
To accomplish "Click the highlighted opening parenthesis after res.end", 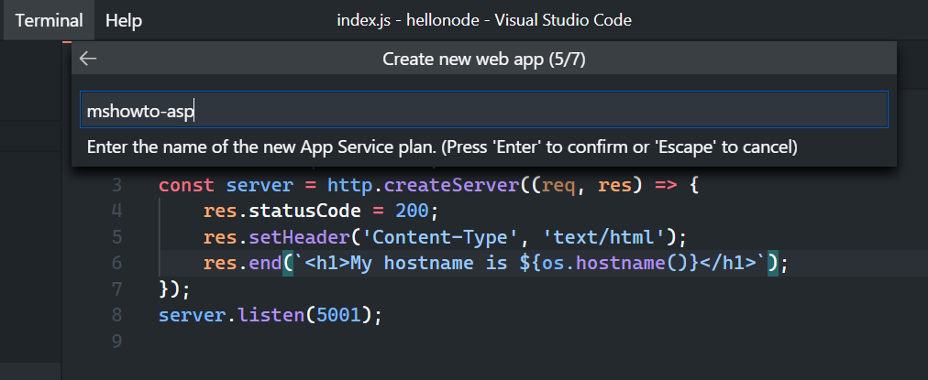I will point(288,263).
